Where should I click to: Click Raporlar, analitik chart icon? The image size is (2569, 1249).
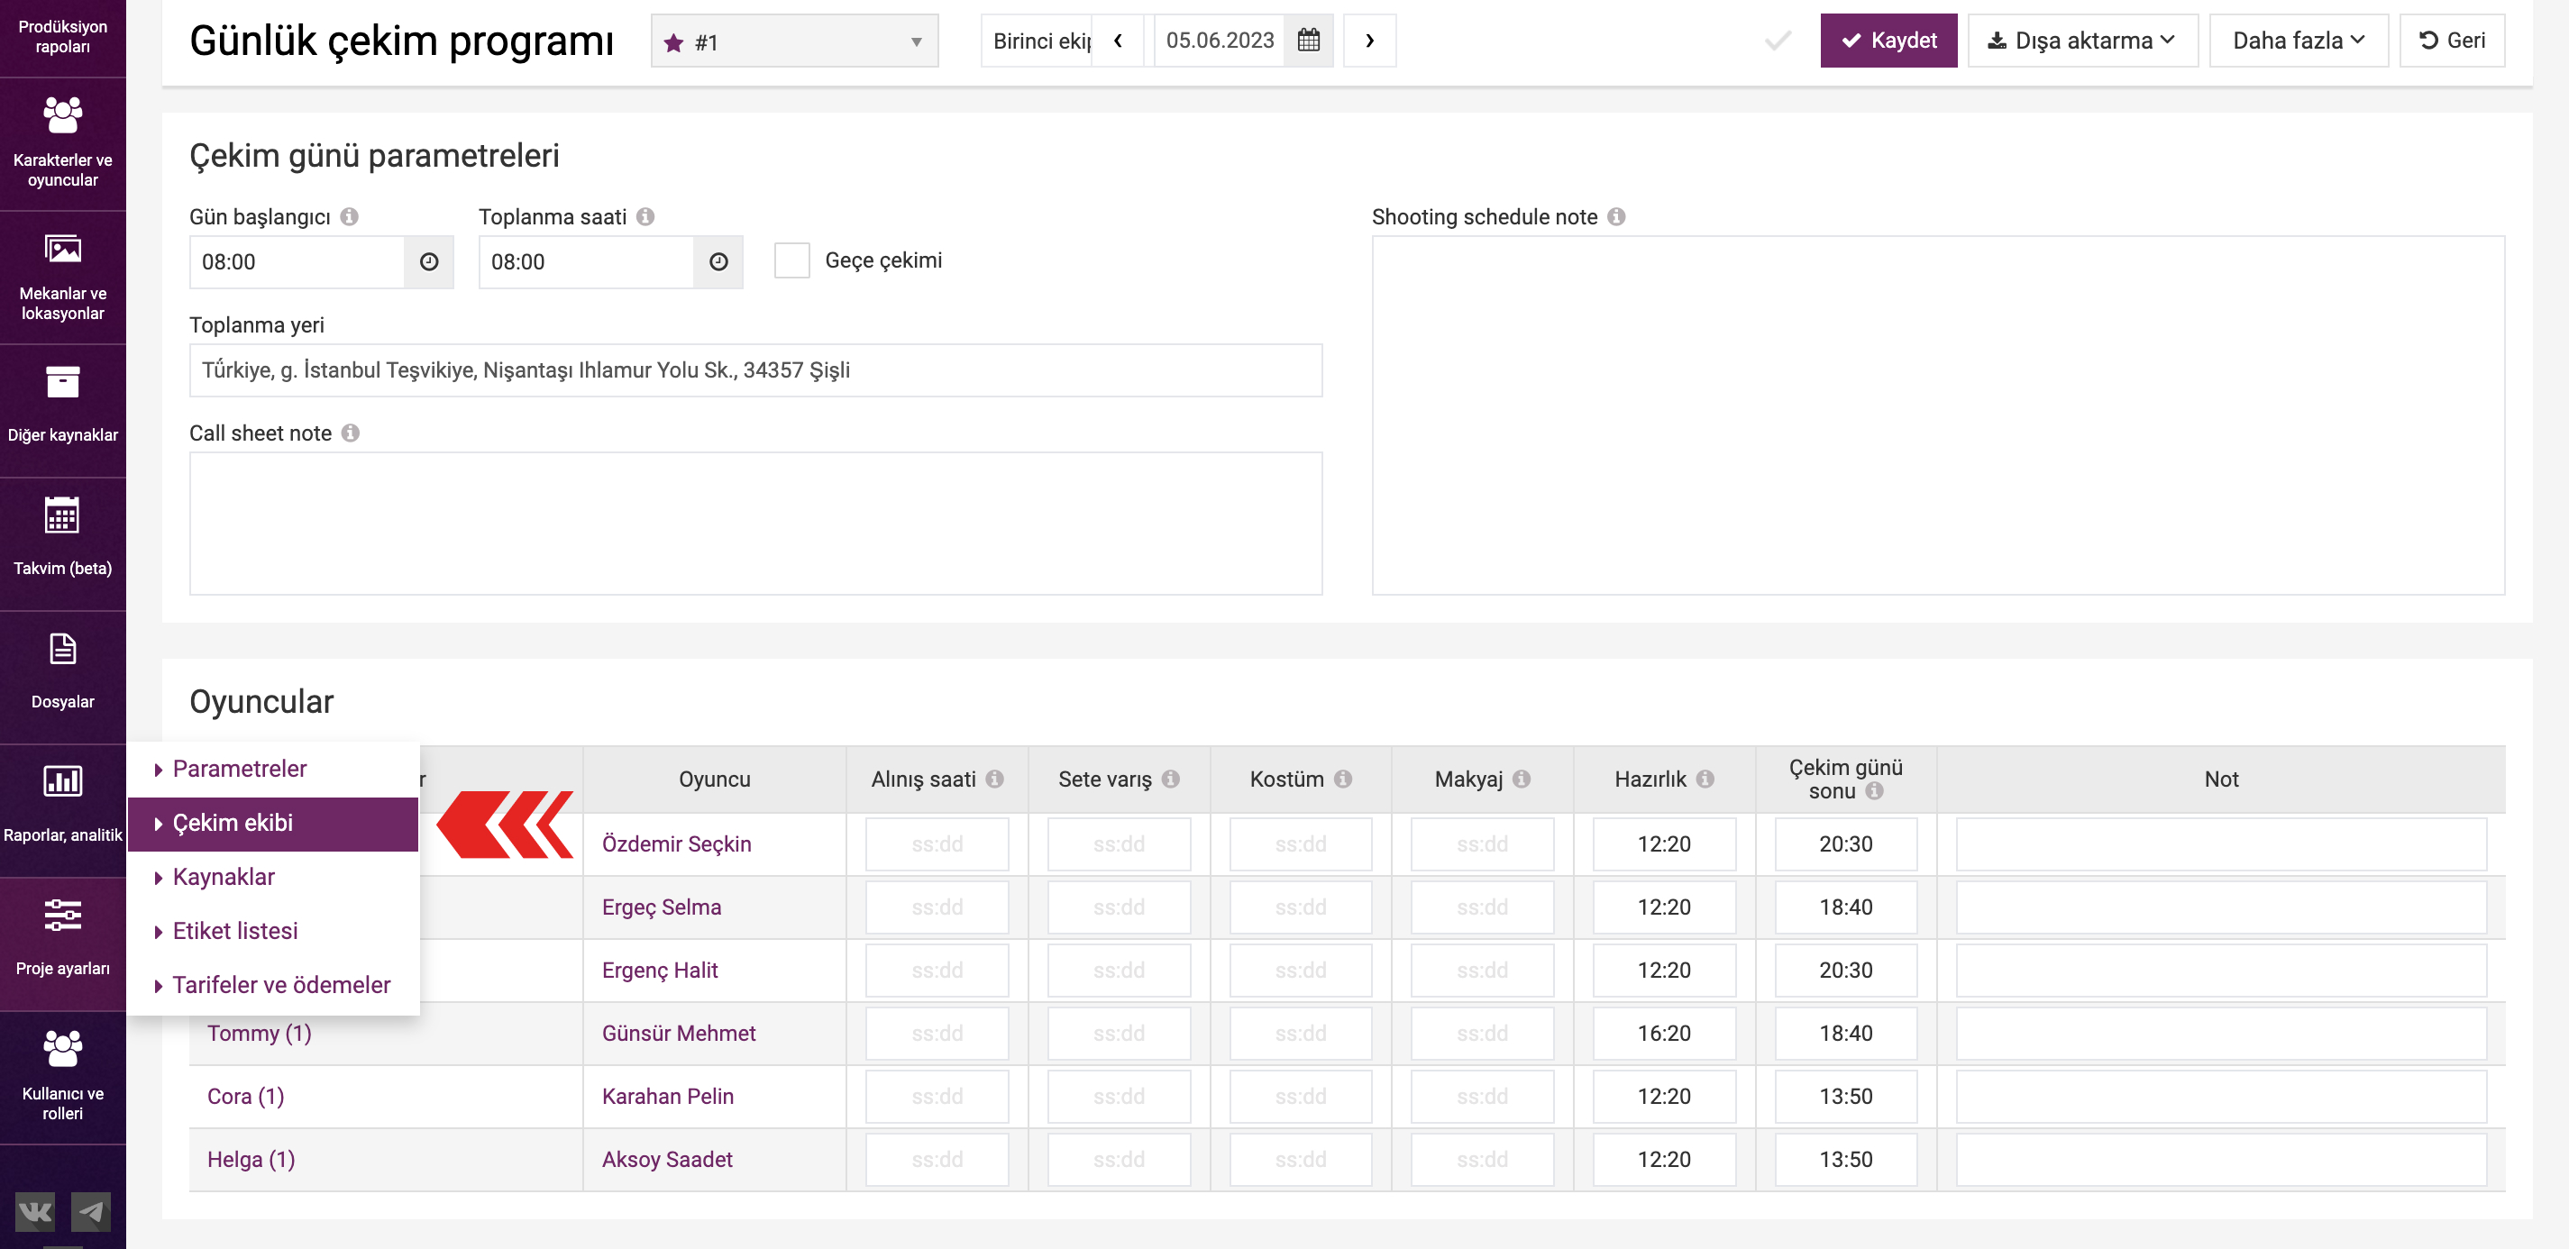click(62, 781)
